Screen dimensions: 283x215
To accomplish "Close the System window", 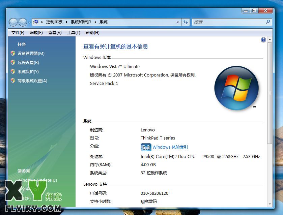I will click(265, 11).
